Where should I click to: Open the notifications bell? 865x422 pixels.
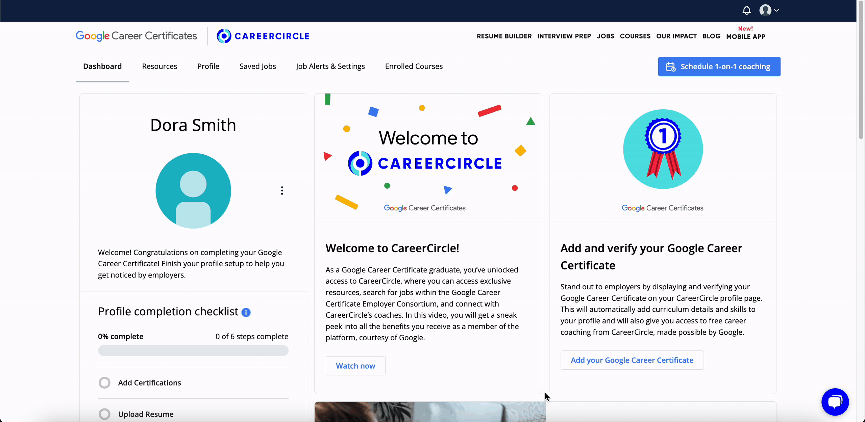coord(746,10)
